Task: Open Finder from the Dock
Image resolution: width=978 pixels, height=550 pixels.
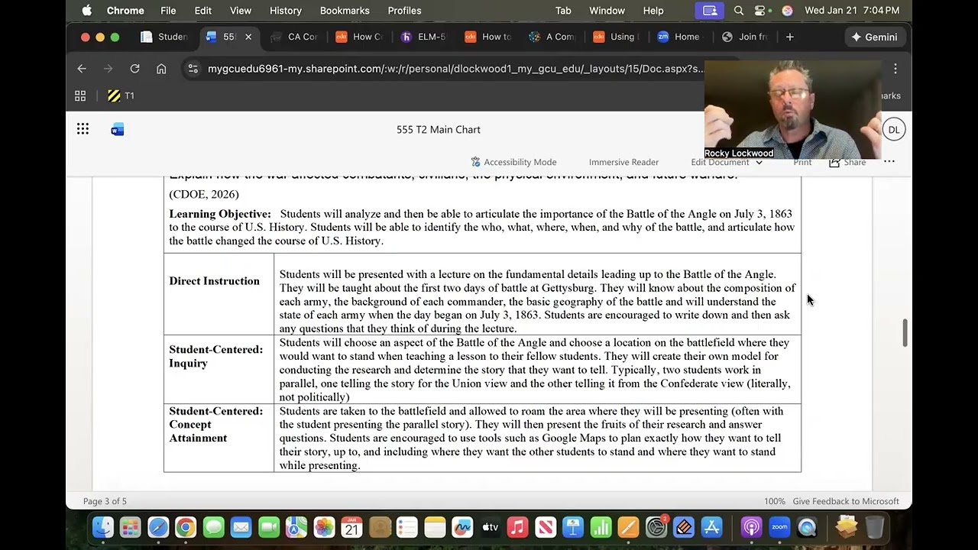Action: (x=102, y=527)
